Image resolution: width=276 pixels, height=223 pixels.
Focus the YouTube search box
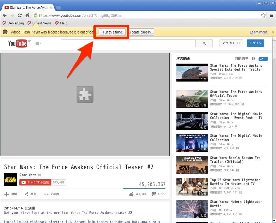point(128,43)
